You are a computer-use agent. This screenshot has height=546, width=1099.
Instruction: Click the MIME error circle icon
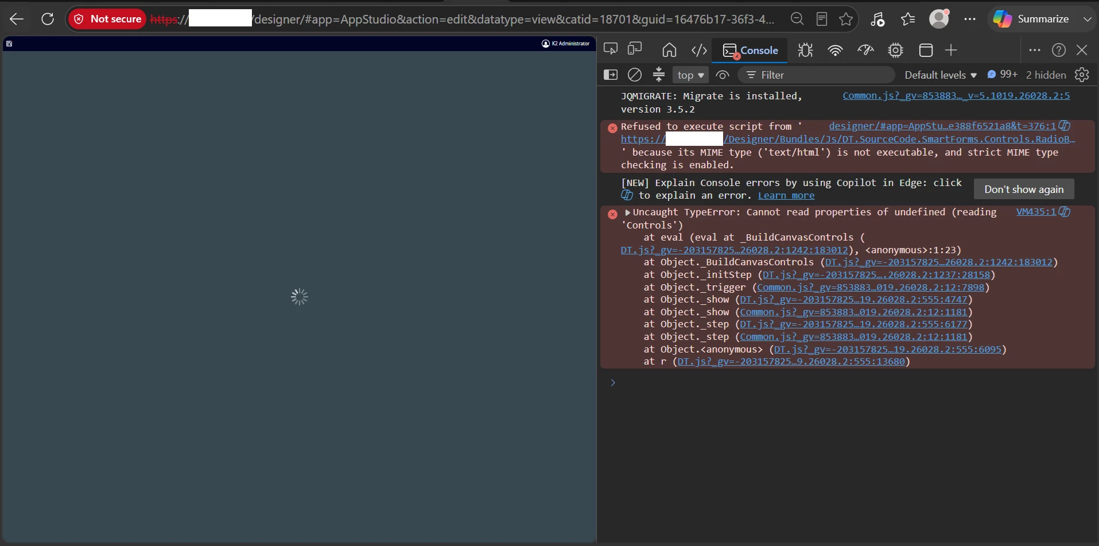[x=612, y=128]
